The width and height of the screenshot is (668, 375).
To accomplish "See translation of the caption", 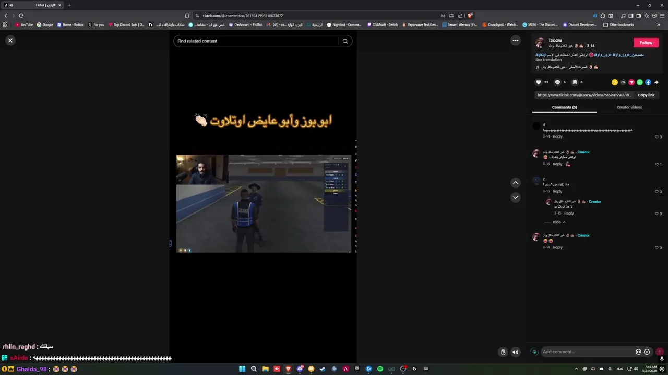I will click(548, 60).
